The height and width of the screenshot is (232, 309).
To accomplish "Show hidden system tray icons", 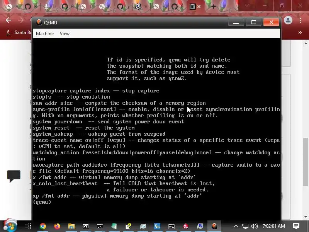I will 236,226.
